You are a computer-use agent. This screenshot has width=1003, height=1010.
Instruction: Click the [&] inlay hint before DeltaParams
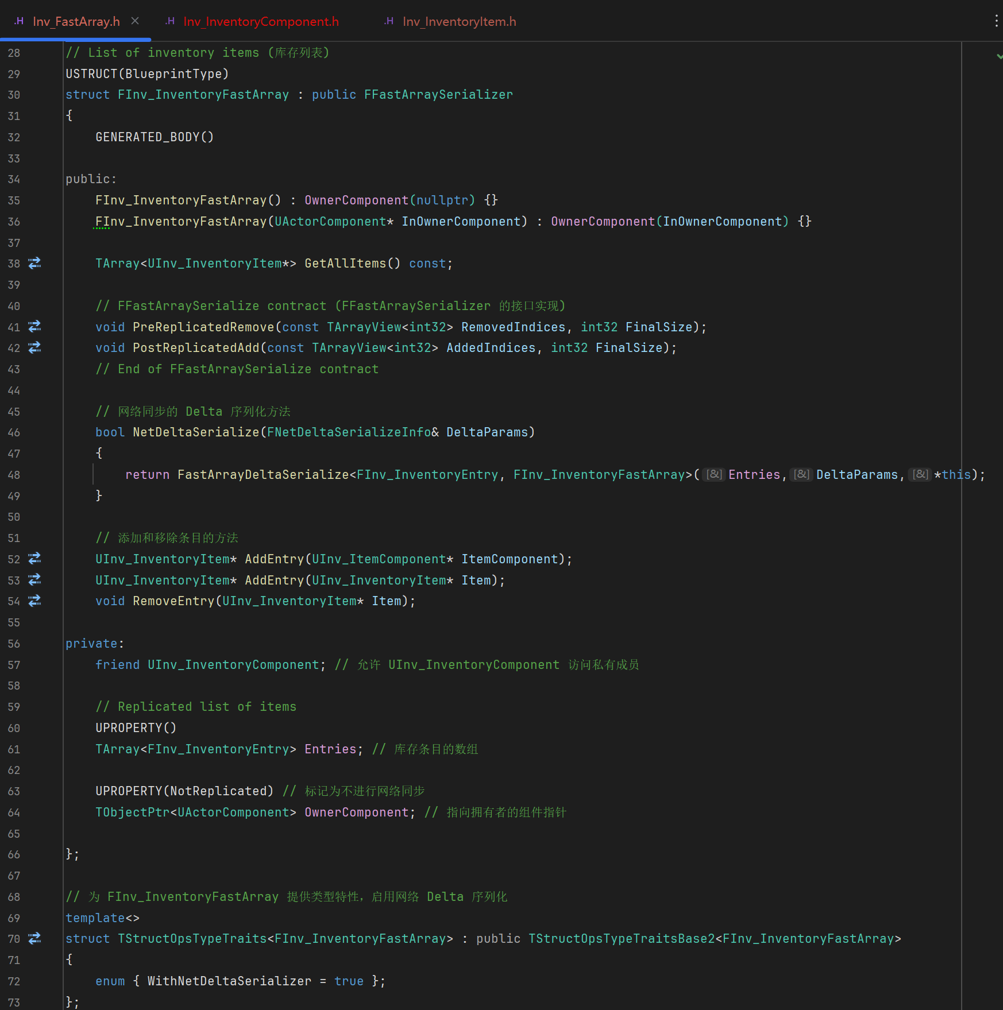pyautogui.click(x=801, y=474)
